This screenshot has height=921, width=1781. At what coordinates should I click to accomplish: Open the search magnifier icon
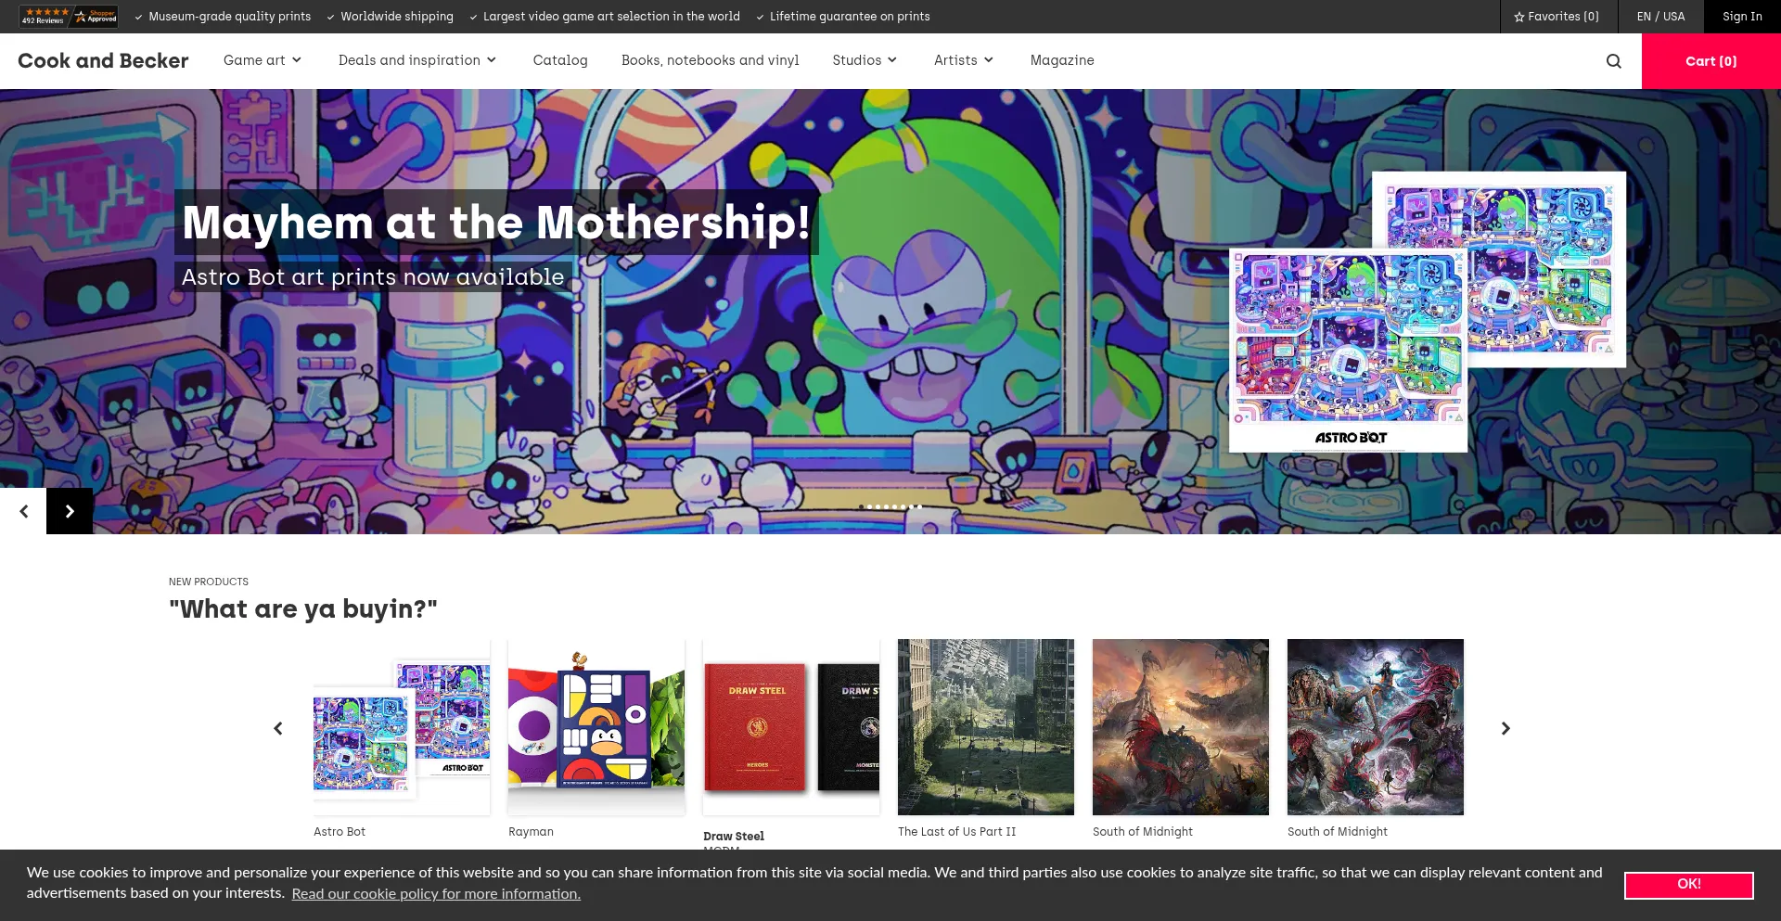tap(1614, 61)
